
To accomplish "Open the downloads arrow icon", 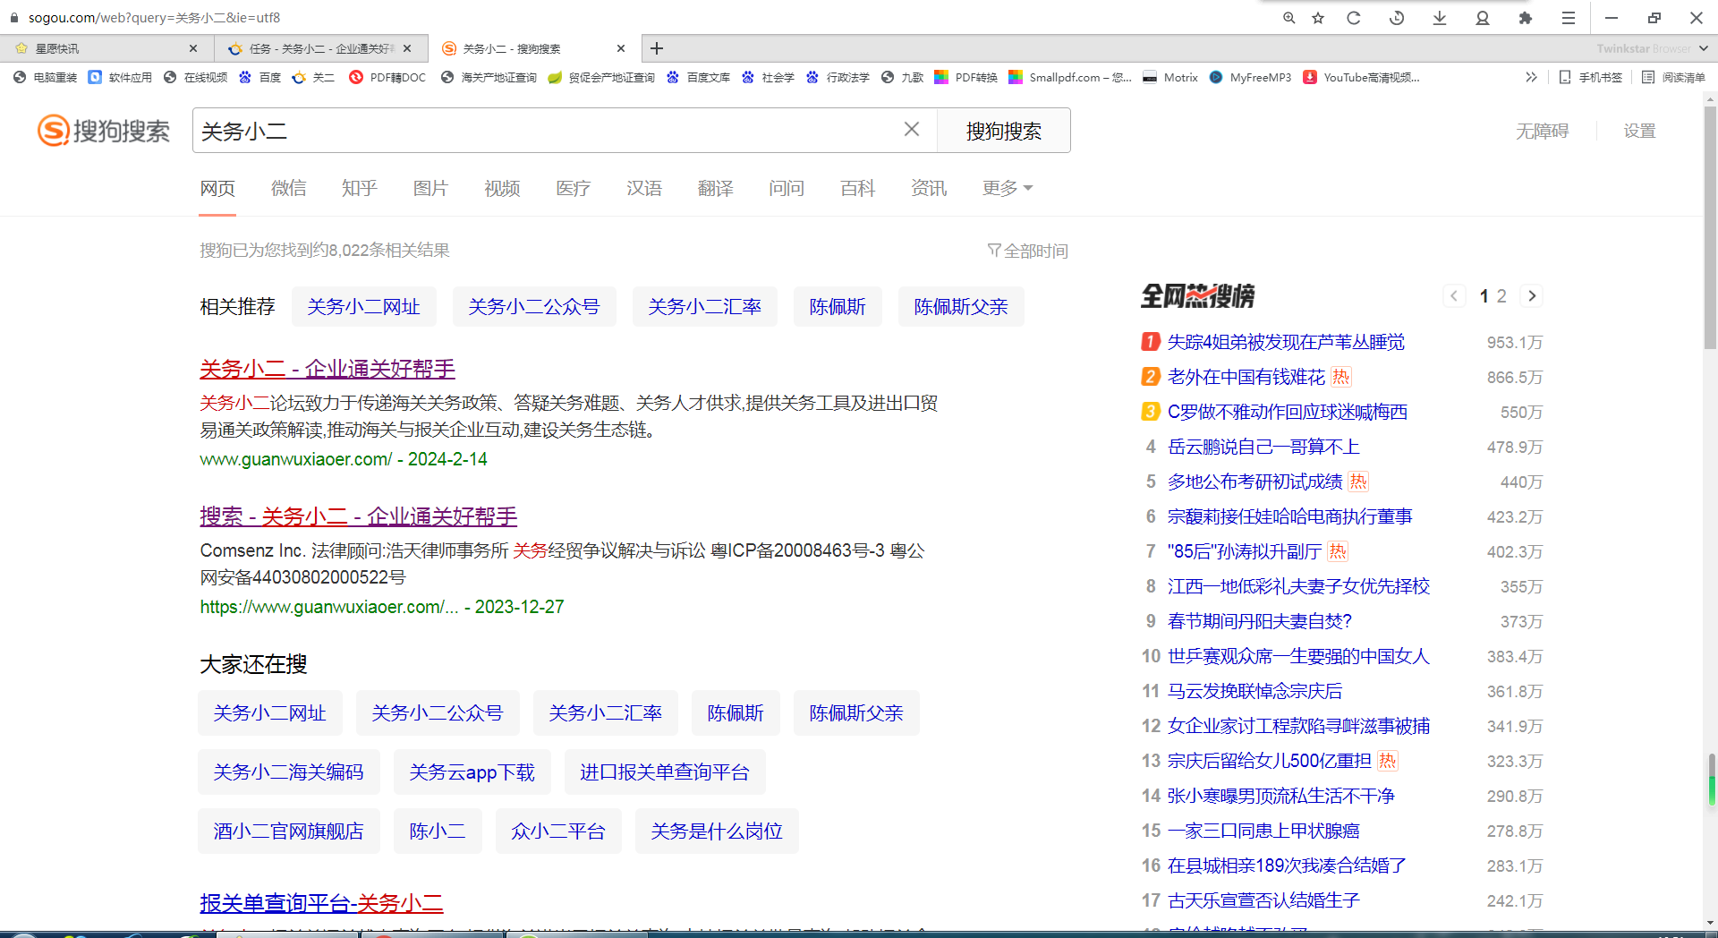I will 1440,18.
